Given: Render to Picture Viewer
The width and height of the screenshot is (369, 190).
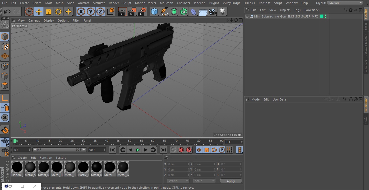Looking at the screenshot, I should [132, 12].
